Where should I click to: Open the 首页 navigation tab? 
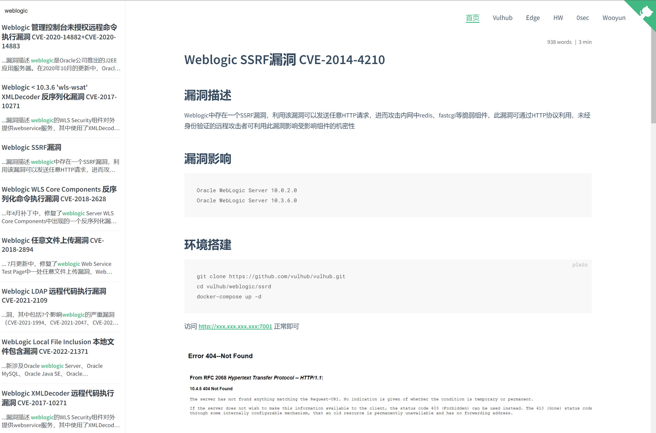472,18
